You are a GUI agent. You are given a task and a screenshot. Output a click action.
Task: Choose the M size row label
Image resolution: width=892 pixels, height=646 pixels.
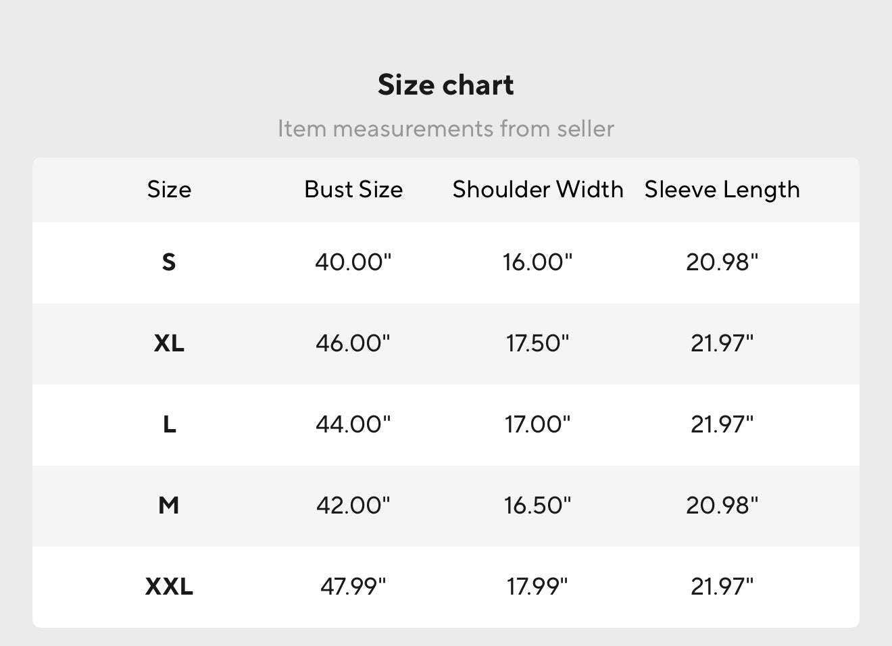[169, 505]
